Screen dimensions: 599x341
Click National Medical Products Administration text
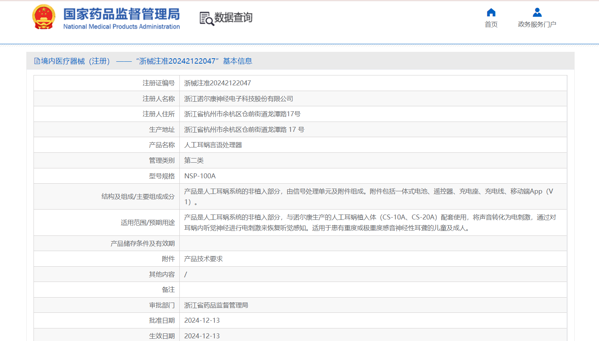[x=121, y=27]
